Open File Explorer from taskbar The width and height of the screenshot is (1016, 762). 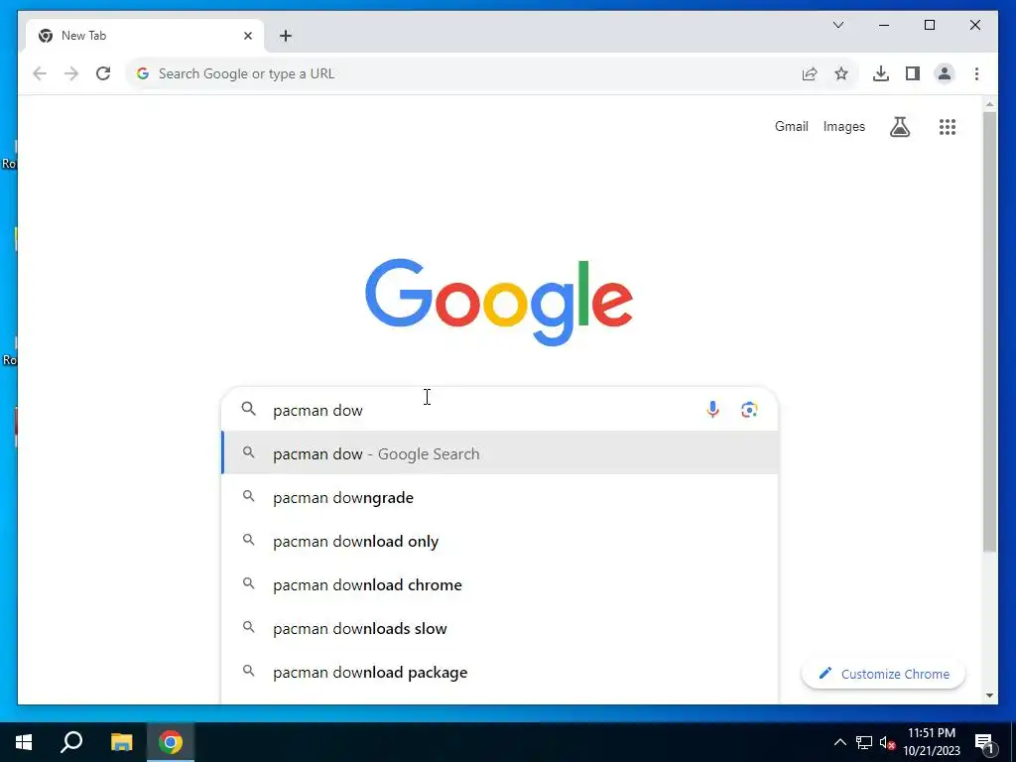click(121, 742)
